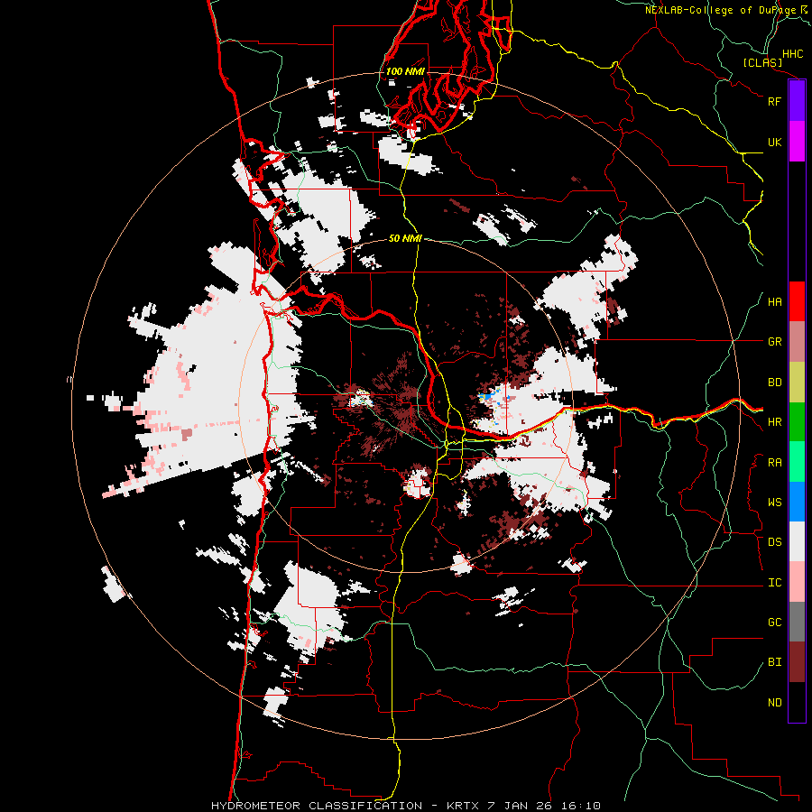Click the UK magenta legend swatch

point(797,142)
